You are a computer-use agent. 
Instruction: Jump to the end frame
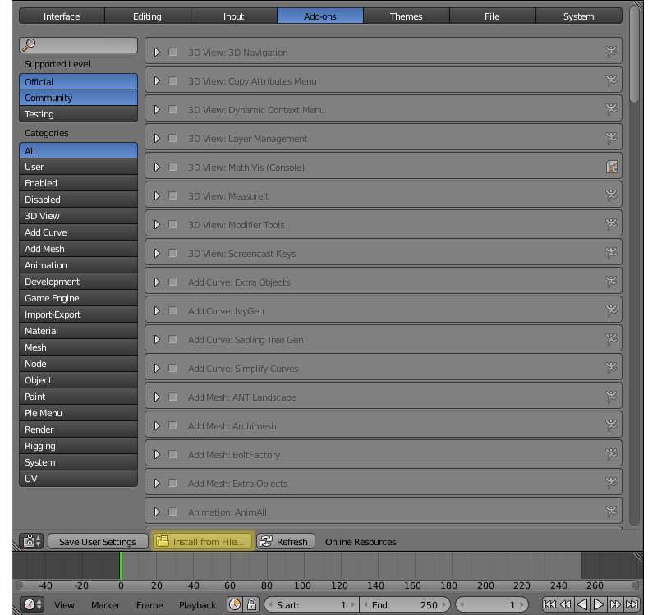[x=632, y=604]
